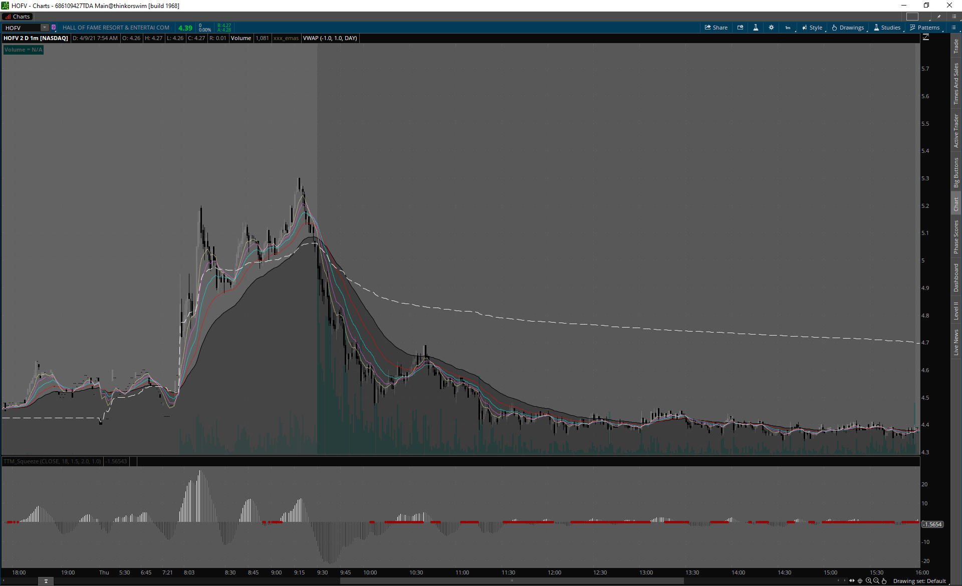Click the chart expansion arrows icon
Screen dimensions: 962x586
click(x=852, y=581)
